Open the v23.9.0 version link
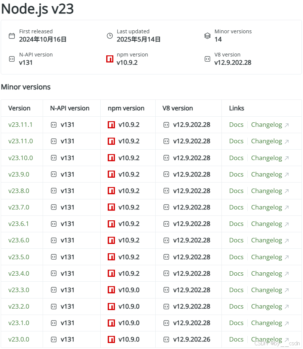 (19, 174)
